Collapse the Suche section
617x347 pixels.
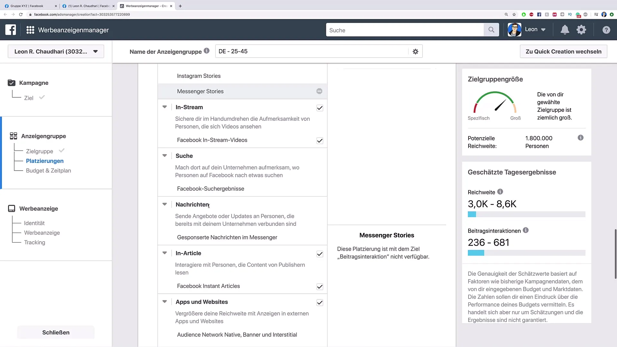point(165,156)
